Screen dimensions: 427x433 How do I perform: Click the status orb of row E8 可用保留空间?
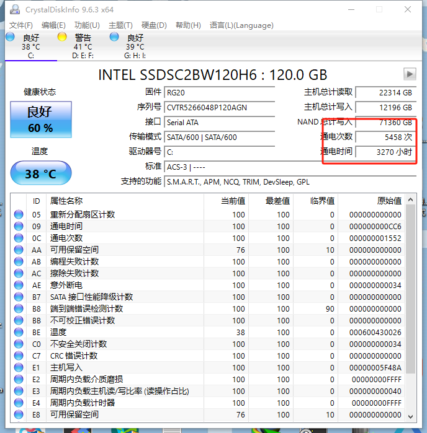click(x=19, y=414)
